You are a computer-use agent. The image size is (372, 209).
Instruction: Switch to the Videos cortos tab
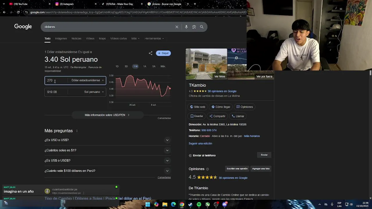[x=119, y=39]
